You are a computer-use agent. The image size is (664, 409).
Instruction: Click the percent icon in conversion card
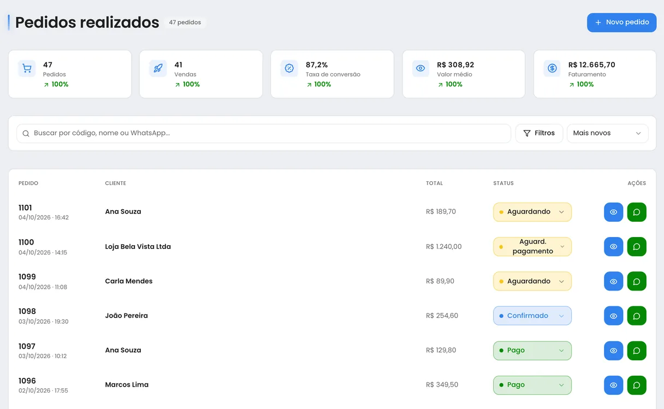[289, 68]
